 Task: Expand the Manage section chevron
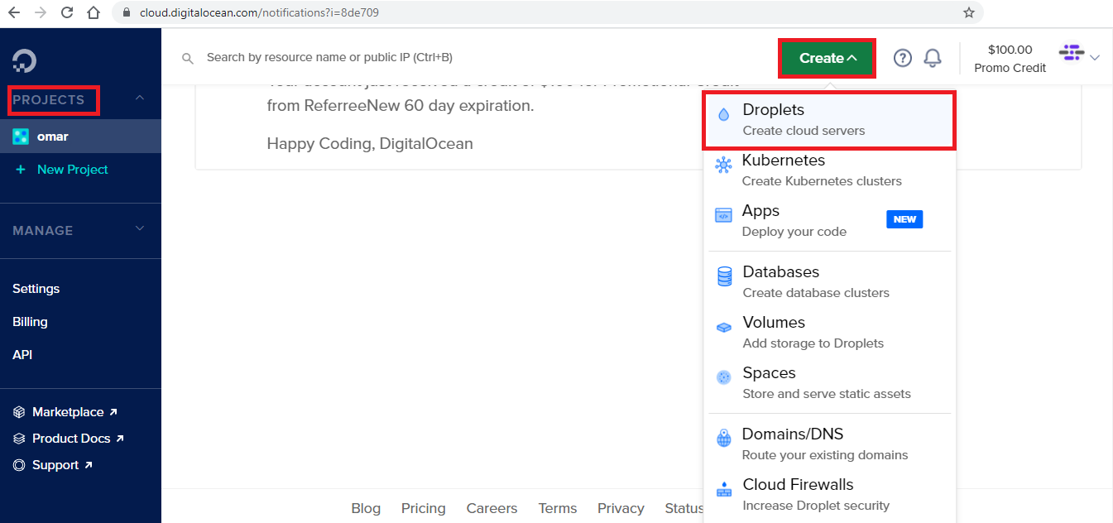[140, 229]
